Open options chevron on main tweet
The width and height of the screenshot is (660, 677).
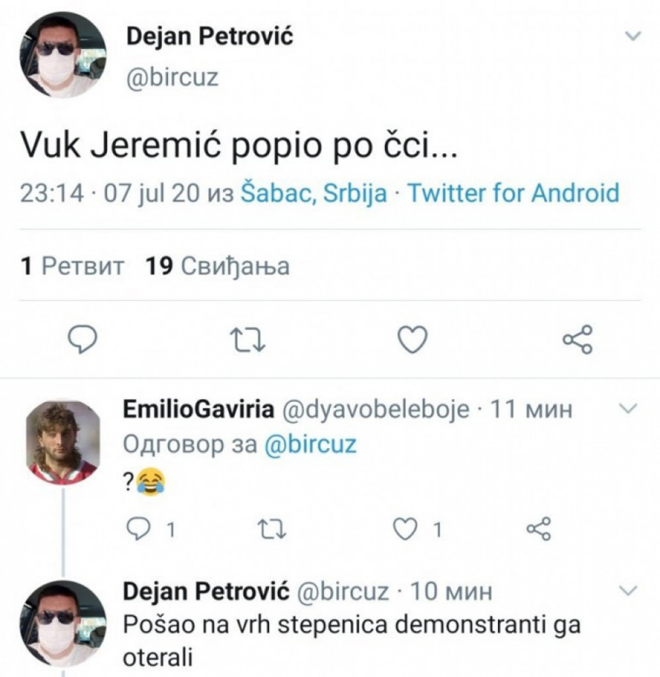631,36
